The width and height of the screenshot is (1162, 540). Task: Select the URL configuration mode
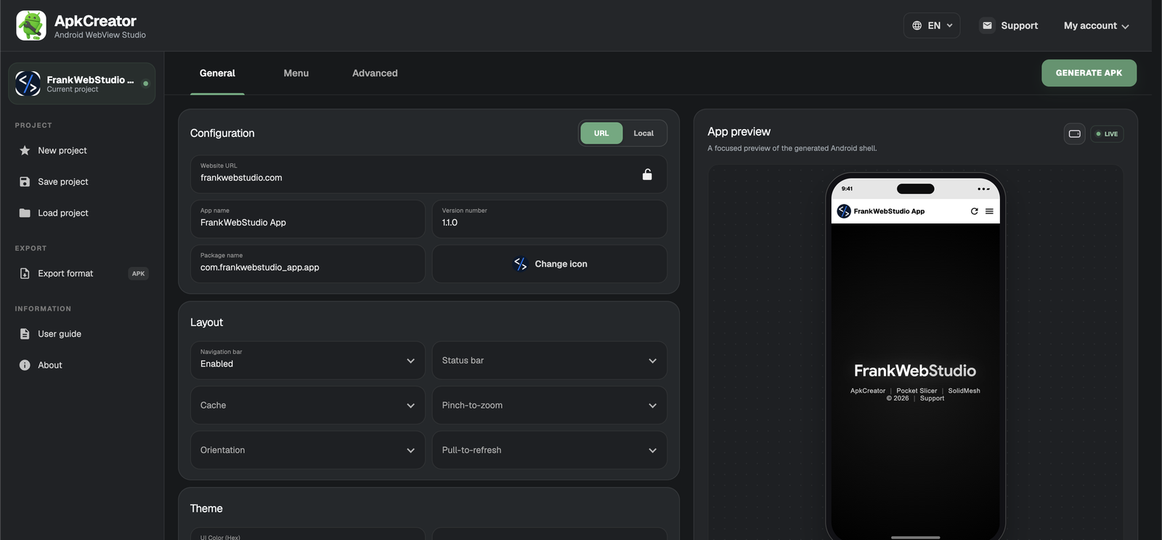click(601, 133)
